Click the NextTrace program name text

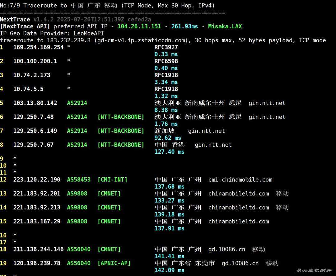point(15,19)
